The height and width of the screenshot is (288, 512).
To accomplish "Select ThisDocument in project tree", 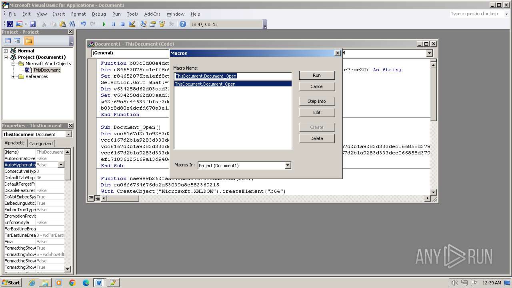I will pyautogui.click(x=46, y=70).
